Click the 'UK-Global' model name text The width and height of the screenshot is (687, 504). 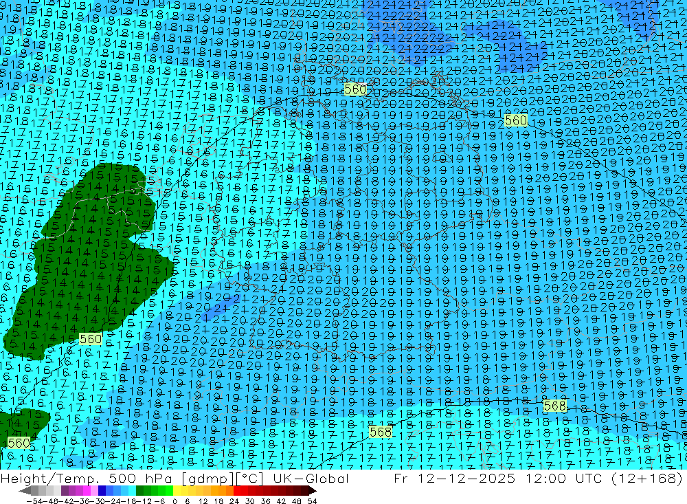311,478
